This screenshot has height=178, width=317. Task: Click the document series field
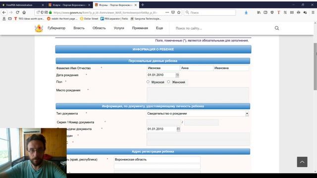pyautogui.click(x=164, y=122)
